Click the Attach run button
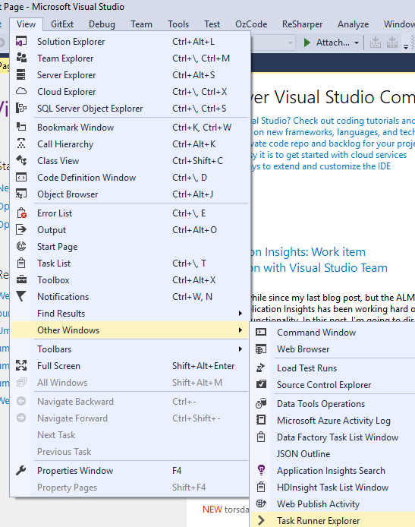415x527 pixels. pos(327,43)
